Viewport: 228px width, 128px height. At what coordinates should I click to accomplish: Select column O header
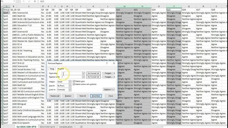(159, 6)
